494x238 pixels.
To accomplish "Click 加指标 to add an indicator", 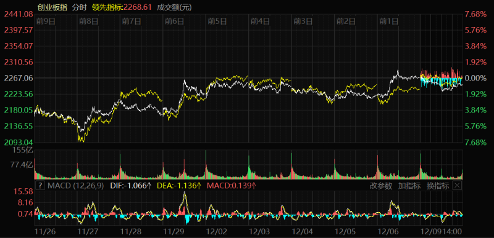I will coord(409,186).
